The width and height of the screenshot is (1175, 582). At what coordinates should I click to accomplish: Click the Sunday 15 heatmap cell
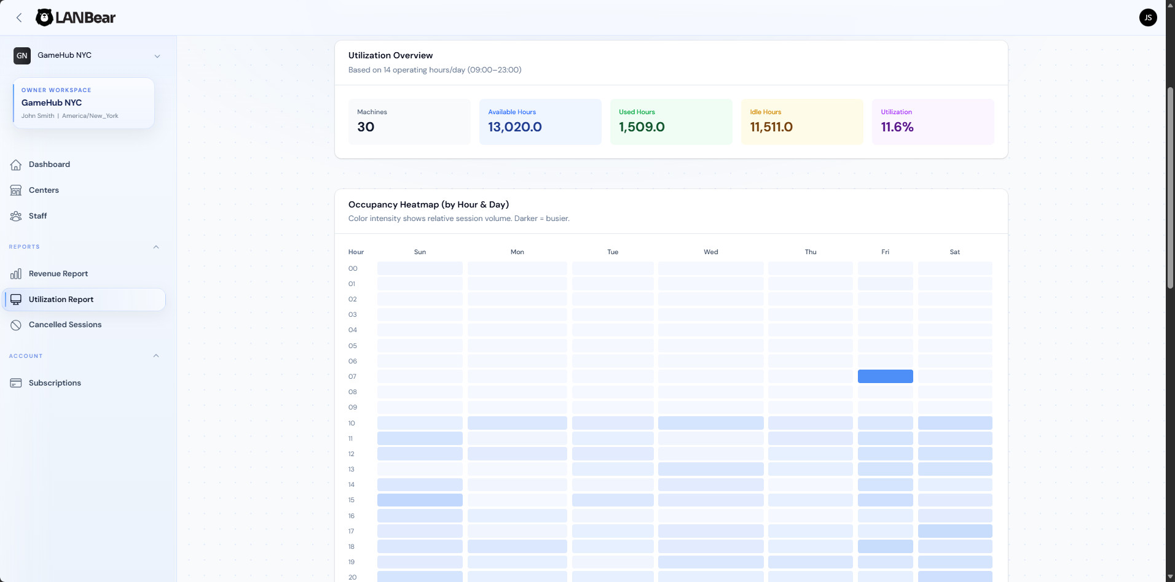[x=420, y=500]
